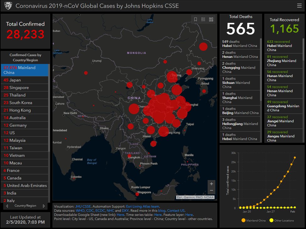The height and width of the screenshot is (229, 306).
Task: Select 2 deaths Henan entry
Action: (x=240, y=55)
